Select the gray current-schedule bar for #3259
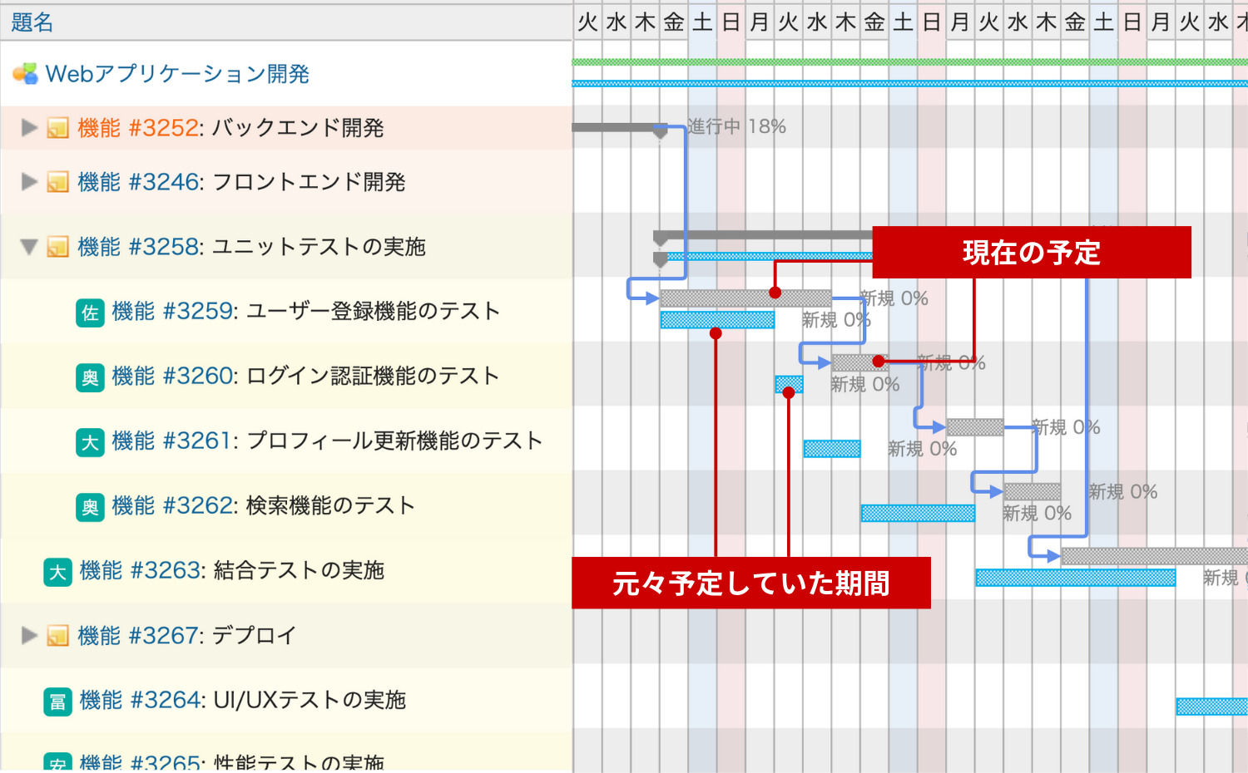Screen dimensions: 1248x773 click(745, 298)
